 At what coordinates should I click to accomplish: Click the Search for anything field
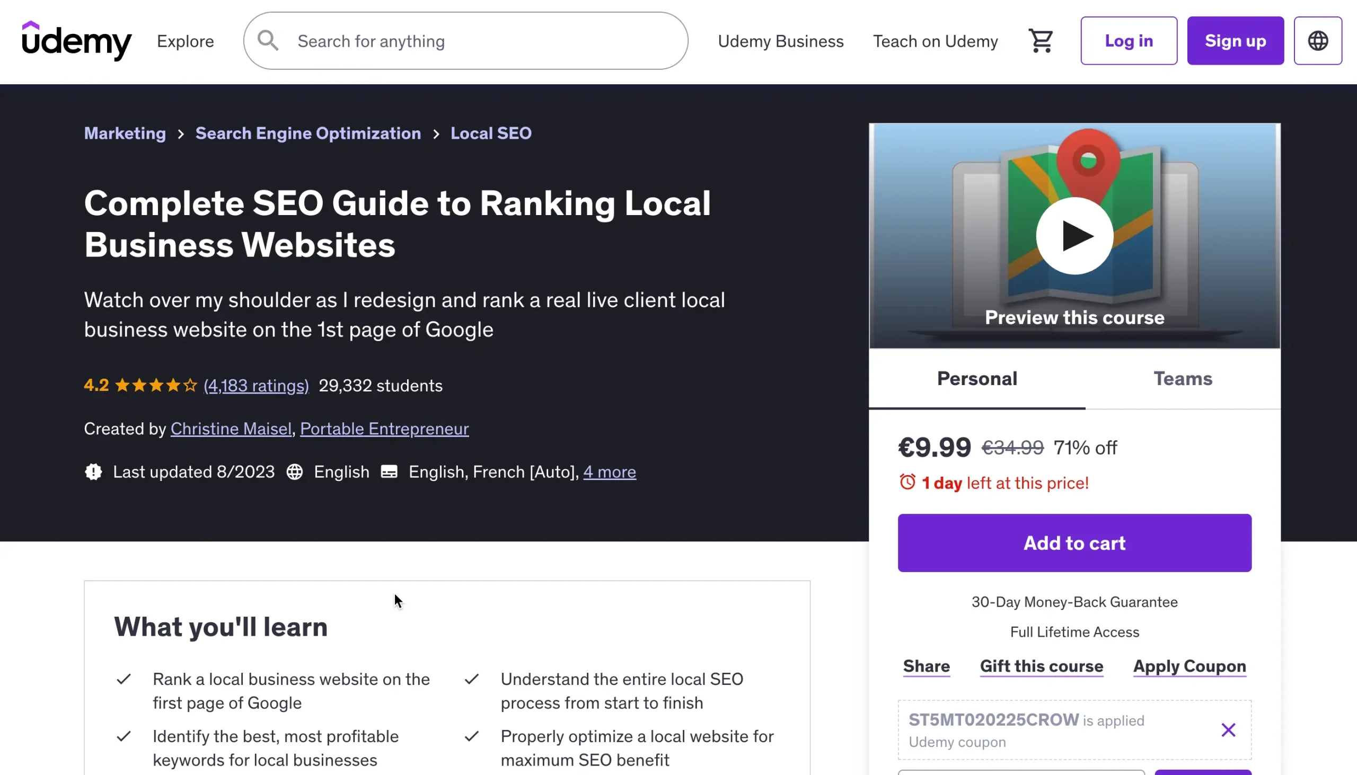pos(479,41)
